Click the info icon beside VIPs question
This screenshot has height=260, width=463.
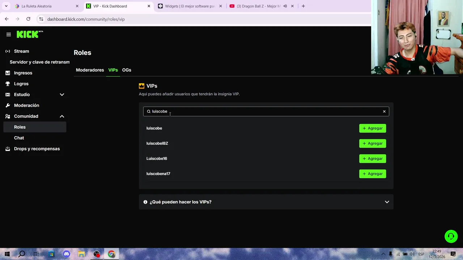pyautogui.click(x=145, y=202)
